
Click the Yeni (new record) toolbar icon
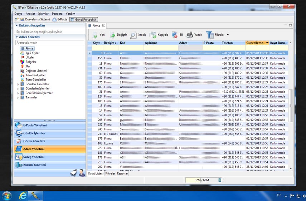pyautogui.click(x=95, y=35)
